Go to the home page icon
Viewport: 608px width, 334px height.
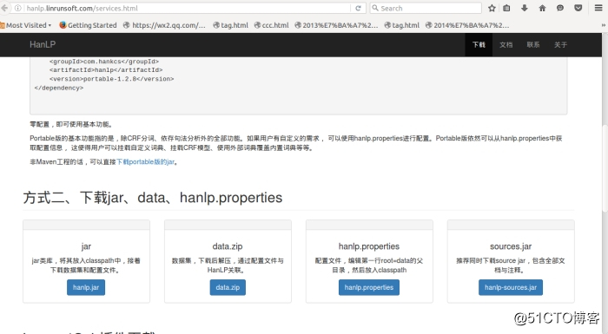pyautogui.click(x=542, y=8)
